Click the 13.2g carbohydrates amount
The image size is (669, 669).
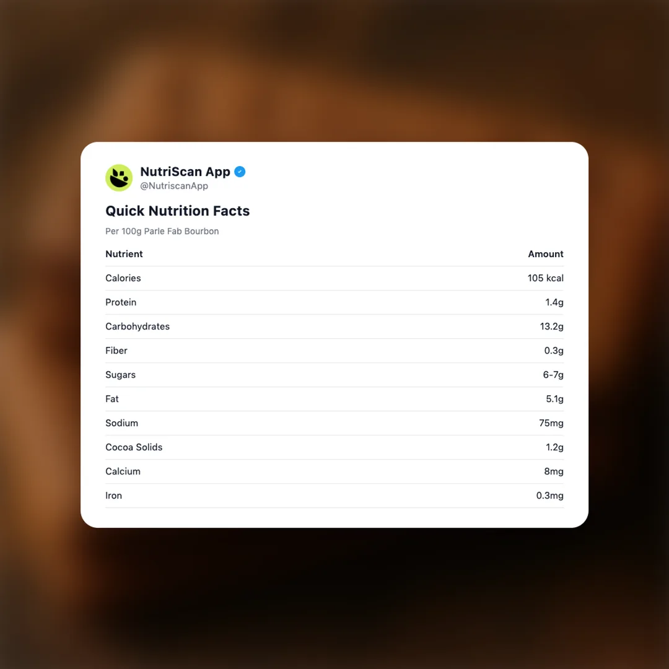pyautogui.click(x=551, y=326)
